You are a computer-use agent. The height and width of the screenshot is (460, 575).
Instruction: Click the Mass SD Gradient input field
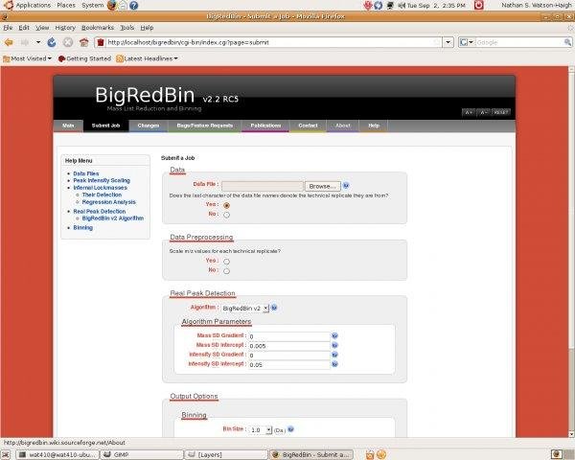pyautogui.click(x=289, y=336)
